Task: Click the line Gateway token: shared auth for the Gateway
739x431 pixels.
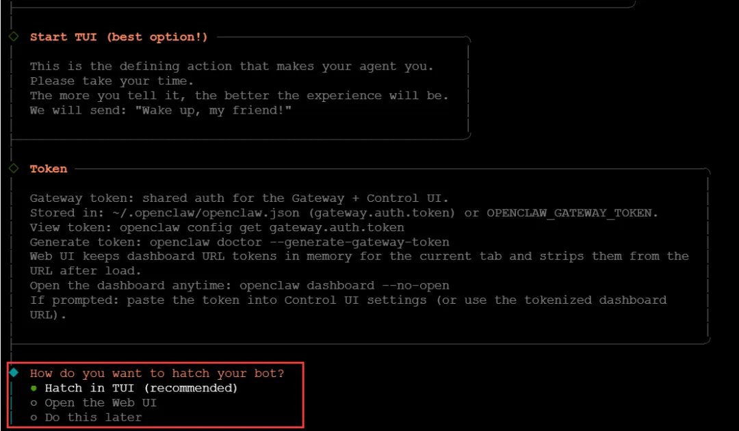Action: 239,198
